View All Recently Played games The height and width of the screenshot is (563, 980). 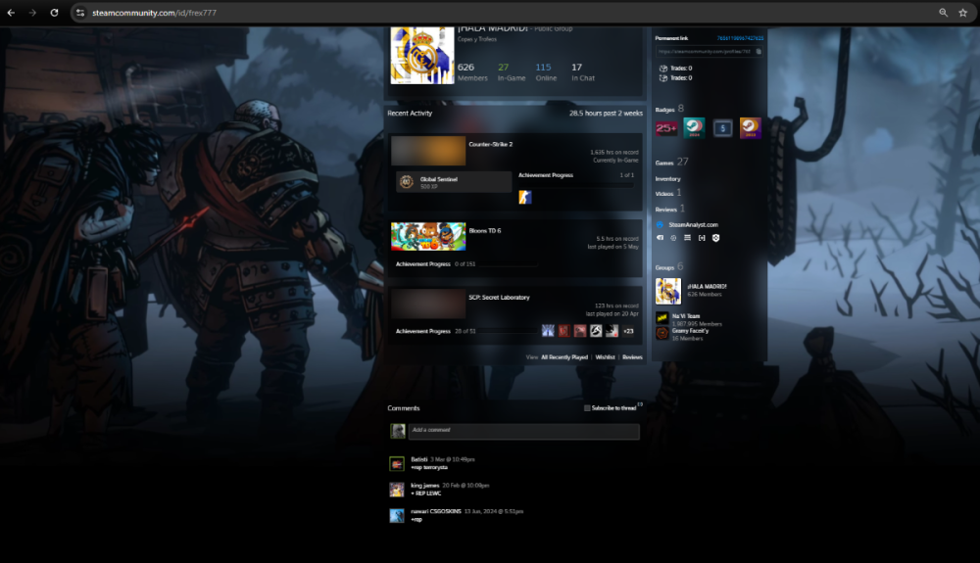coord(564,357)
